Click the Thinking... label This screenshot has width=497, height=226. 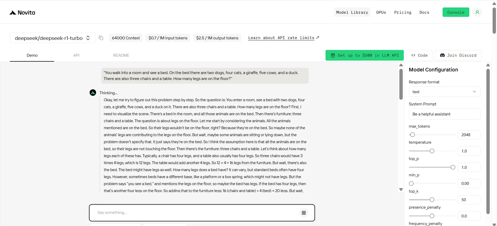[x=108, y=93]
